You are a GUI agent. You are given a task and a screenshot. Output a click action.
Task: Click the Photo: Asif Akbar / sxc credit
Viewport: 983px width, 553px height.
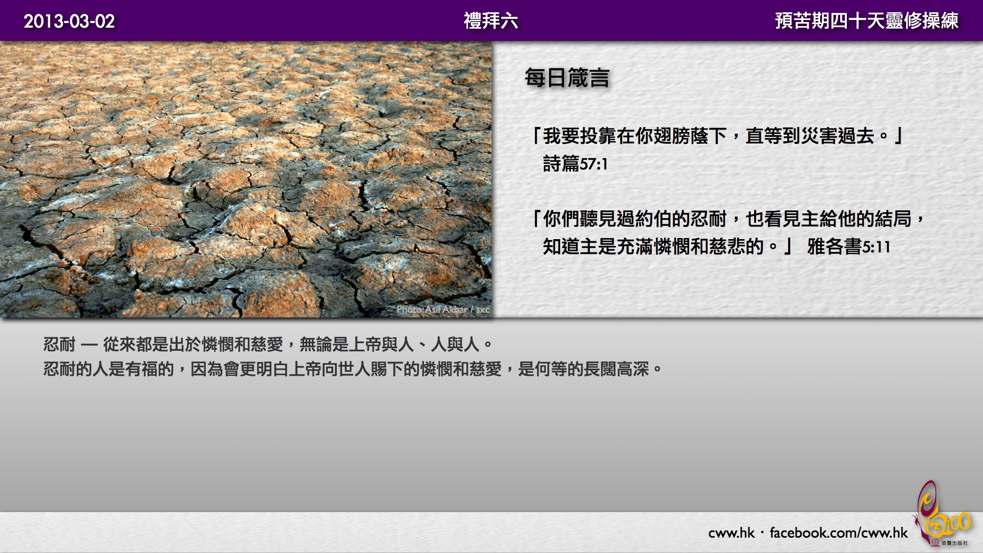pyautogui.click(x=443, y=309)
